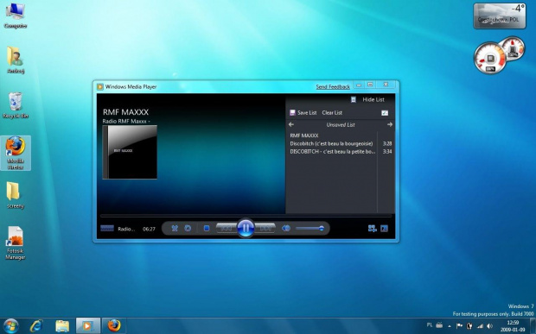Go to next list with right arrow
Screen dimensions: 536x334
coord(390,124)
